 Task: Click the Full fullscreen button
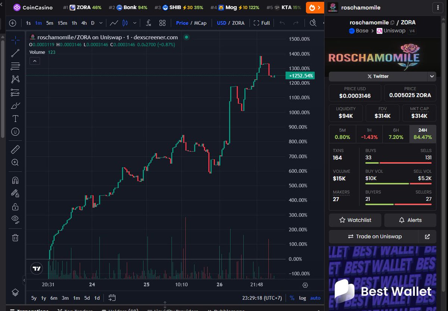pos(262,23)
